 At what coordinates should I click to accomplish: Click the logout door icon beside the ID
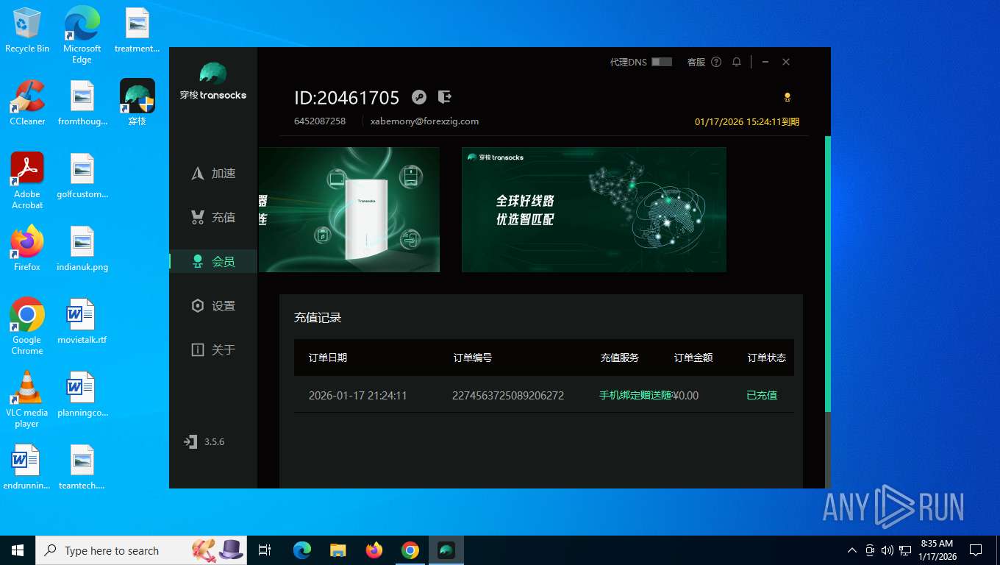pyautogui.click(x=444, y=96)
